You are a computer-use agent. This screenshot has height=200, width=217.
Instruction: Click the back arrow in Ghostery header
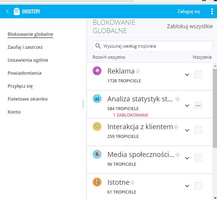tap(8, 11)
